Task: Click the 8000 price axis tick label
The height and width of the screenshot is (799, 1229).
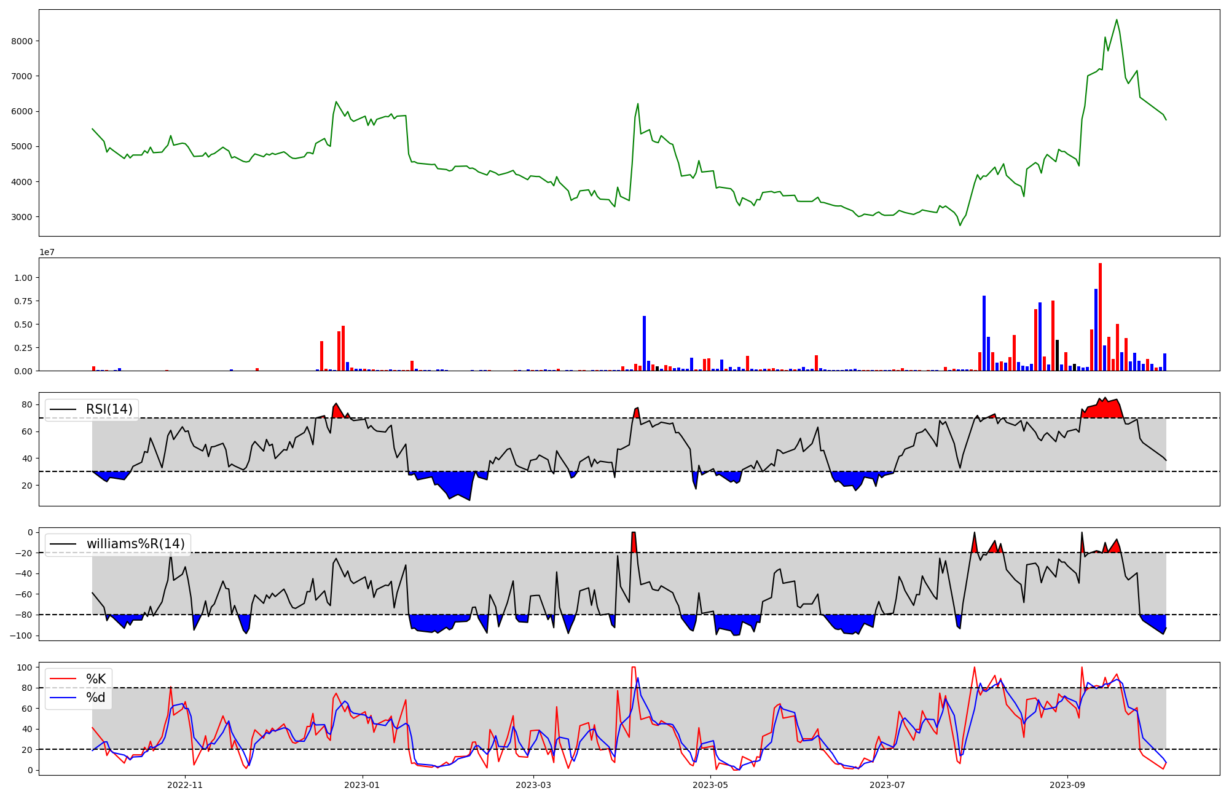Action: (22, 41)
